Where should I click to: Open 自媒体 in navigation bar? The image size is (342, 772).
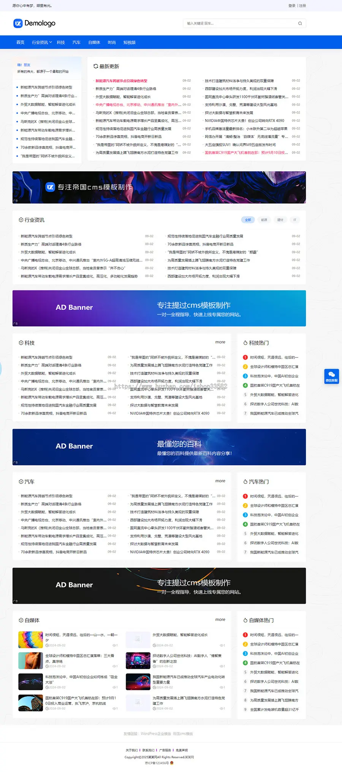[94, 42]
